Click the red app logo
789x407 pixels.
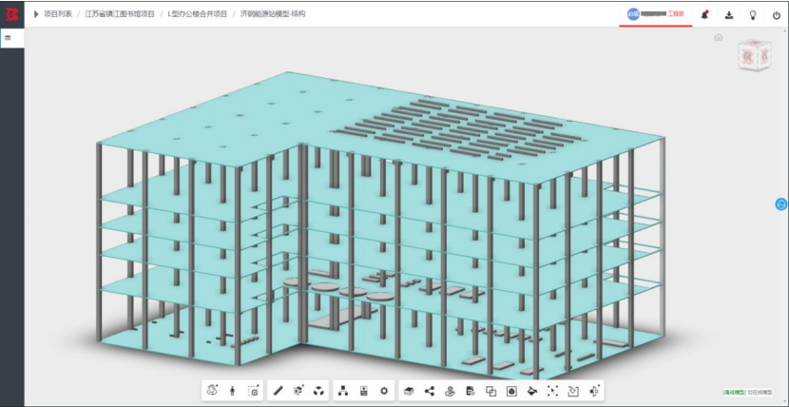tap(12, 14)
